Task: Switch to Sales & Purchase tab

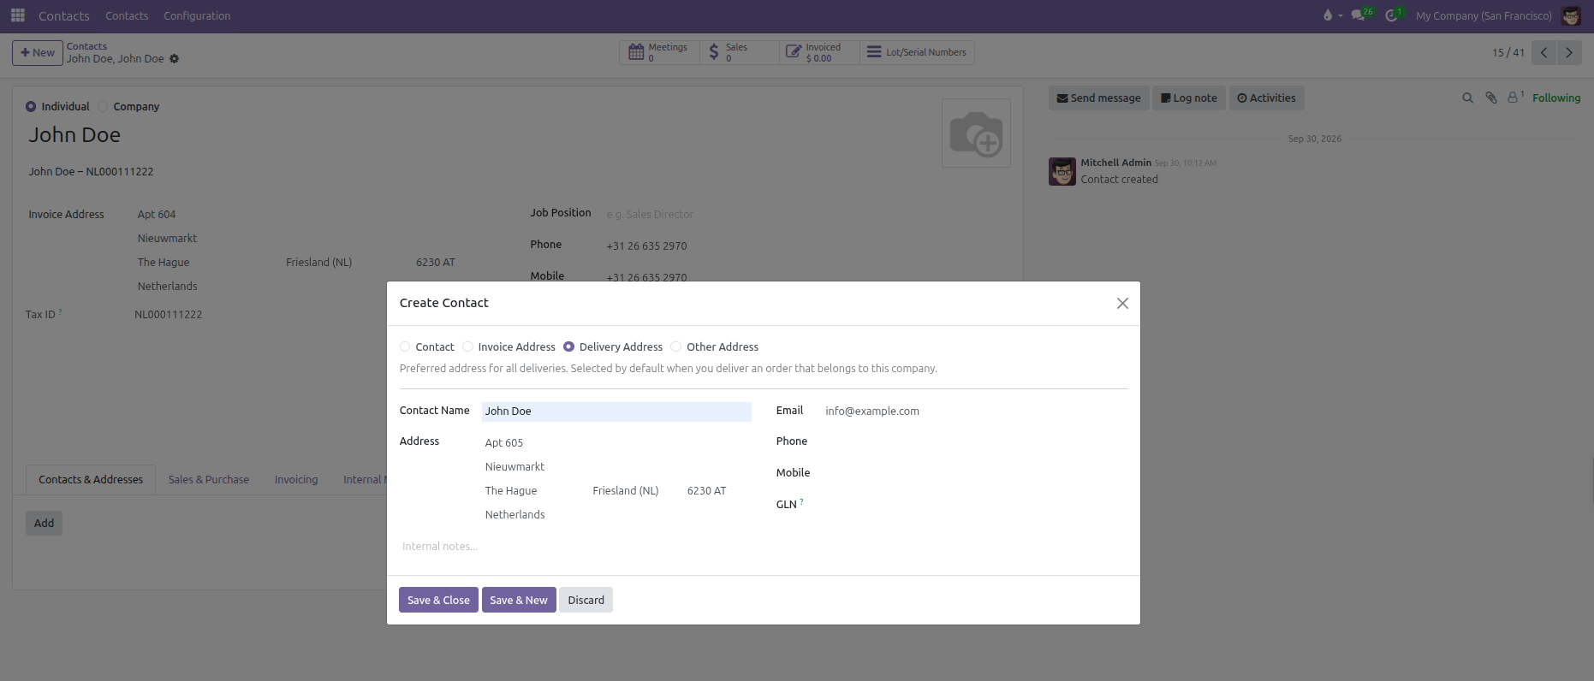Action: [x=209, y=480]
